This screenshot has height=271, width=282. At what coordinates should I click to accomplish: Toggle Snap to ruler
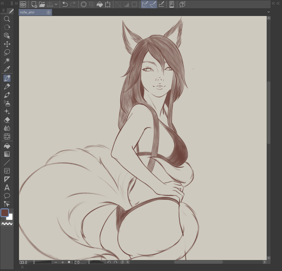tap(145, 4)
